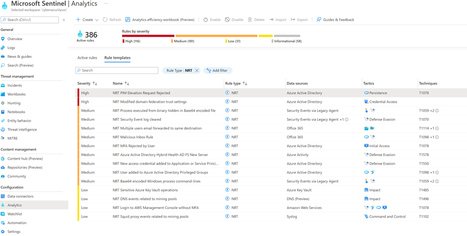Open Watchlist in sidebar
Image resolution: width=467 pixels, height=236 pixels.
pyautogui.click(x=14, y=214)
